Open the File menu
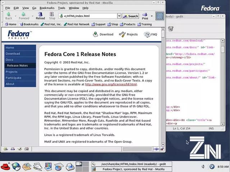Screen dimensions: 230x172 8,8
